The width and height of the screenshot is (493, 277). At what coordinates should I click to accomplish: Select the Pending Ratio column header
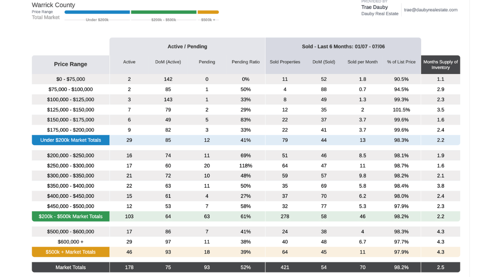click(246, 62)
